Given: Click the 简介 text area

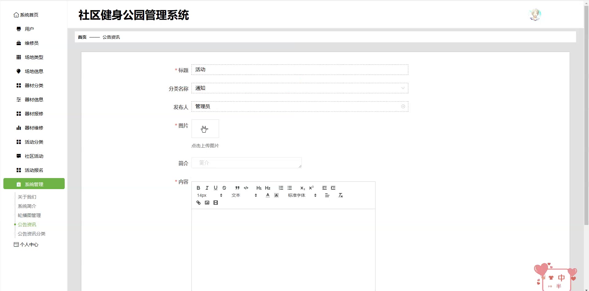Looking at the screenshot, I should click(247, 163).
